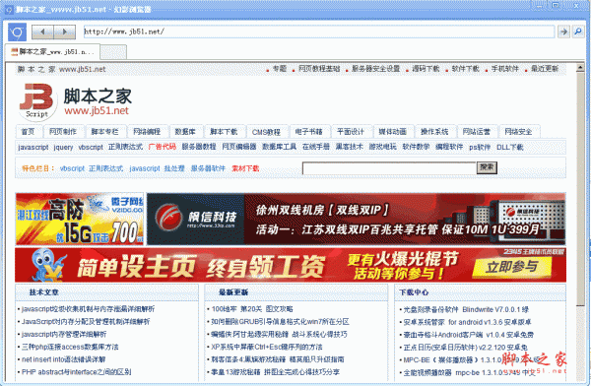The image size is (591, 386).
Task: Click the 网页编辑器 sub-navigation link
Action: [x=239, y=147]
